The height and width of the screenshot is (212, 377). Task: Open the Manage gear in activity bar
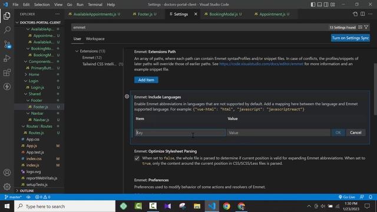(7, 187)
